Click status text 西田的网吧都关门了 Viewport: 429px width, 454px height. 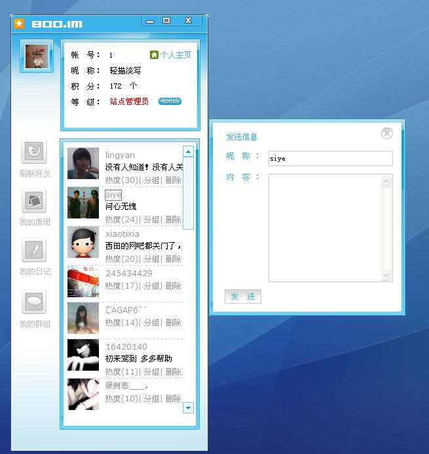click(143, 246)
